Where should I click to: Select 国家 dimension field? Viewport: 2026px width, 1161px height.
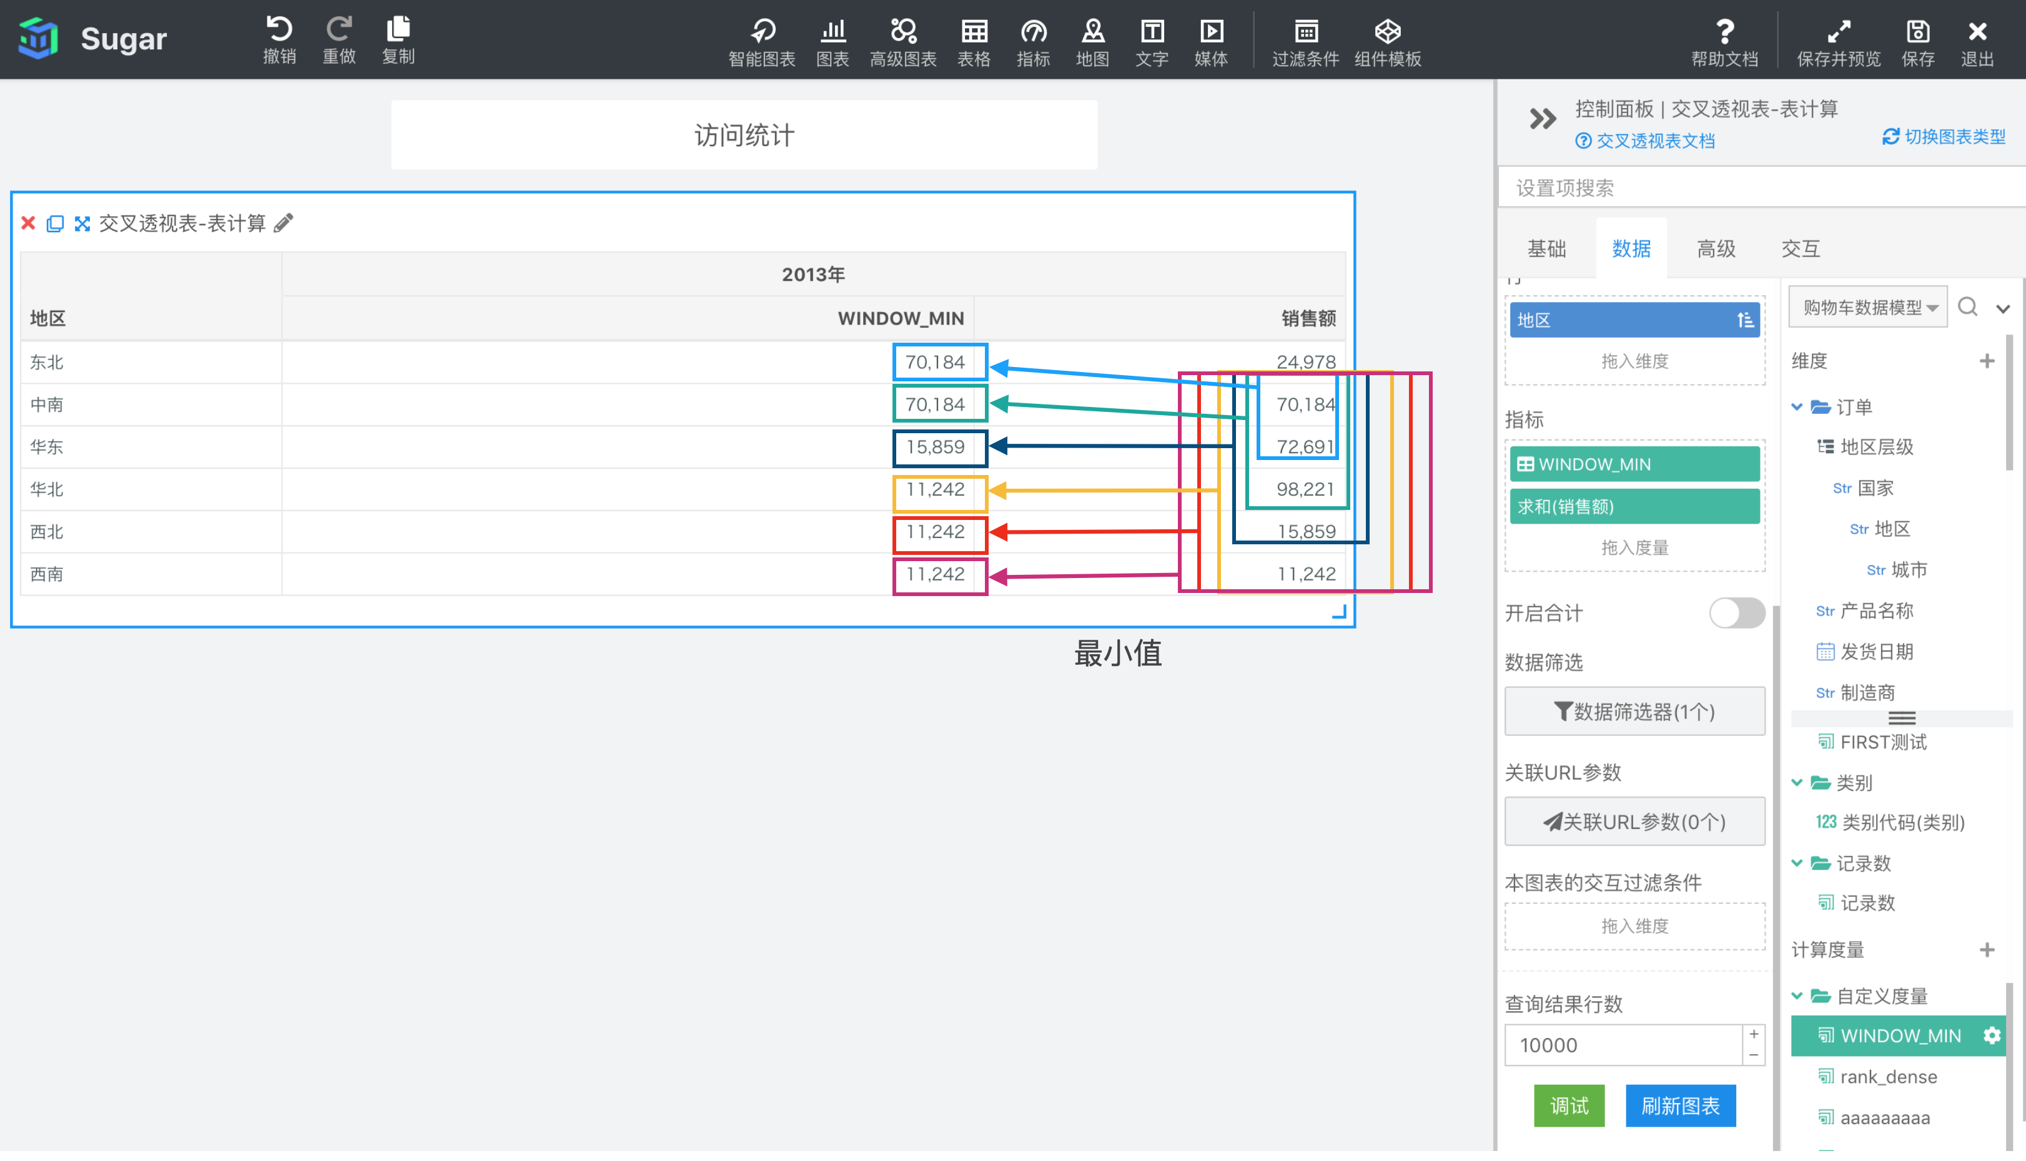tap(1863, 488)
